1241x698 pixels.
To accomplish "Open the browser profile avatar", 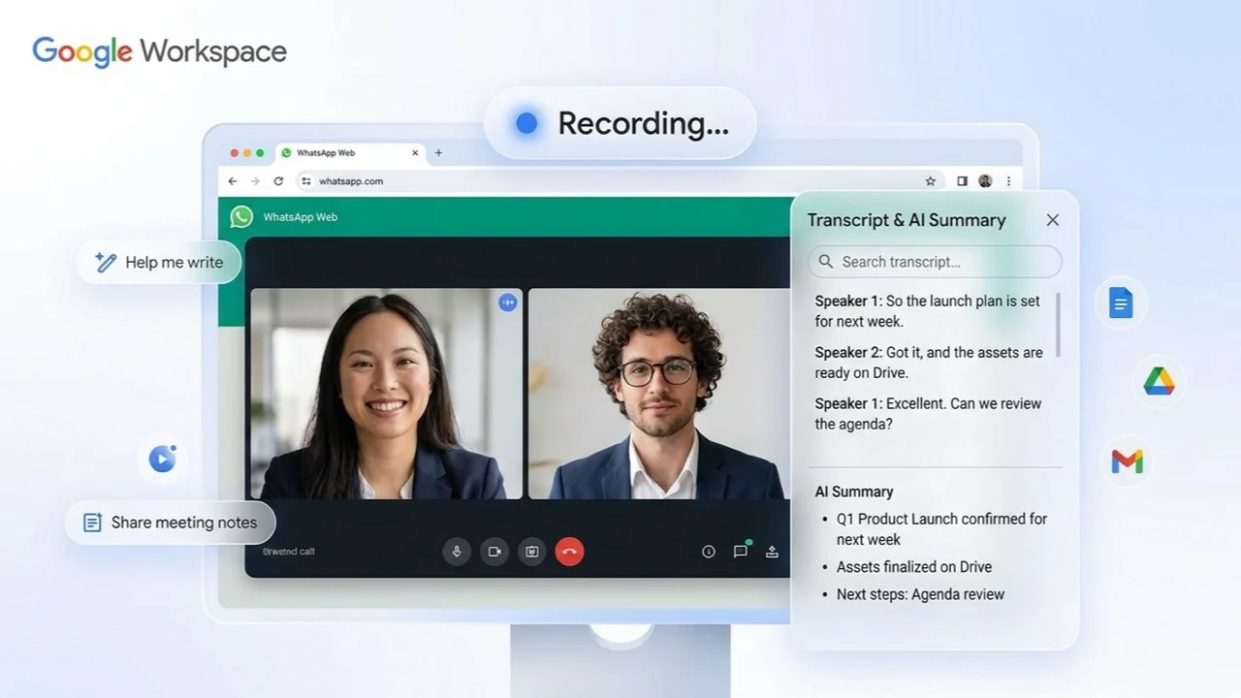I will coord(985,181).
